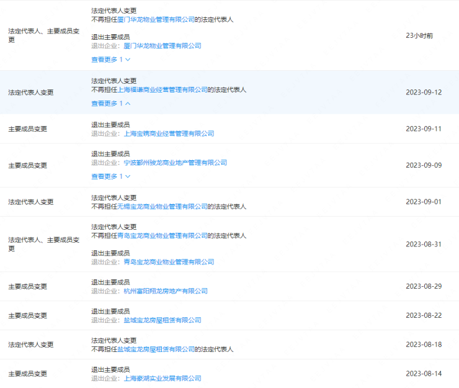Select the date 2023-08-14
The image size is (459, 388).
[x=424, y=374]
